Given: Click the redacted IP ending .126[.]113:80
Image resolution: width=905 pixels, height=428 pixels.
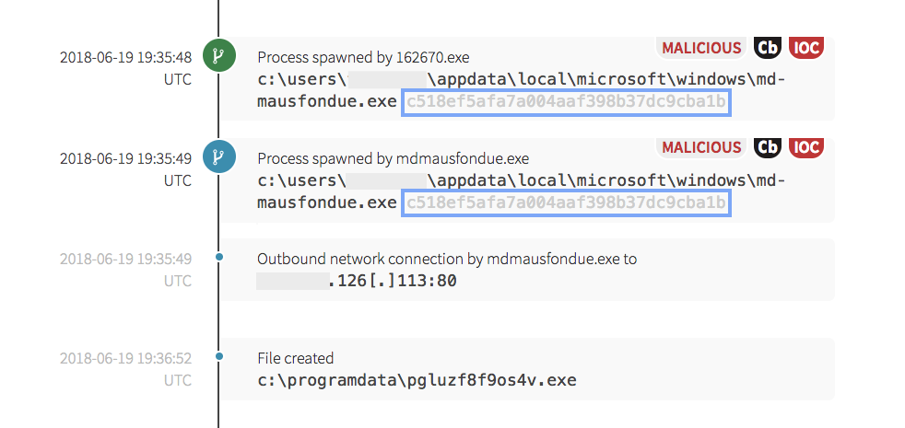Looking at the screenshot, I should point(357,281).
